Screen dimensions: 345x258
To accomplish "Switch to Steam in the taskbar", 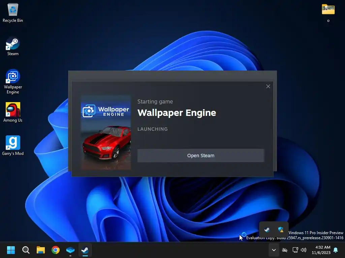I will [85, 250].
